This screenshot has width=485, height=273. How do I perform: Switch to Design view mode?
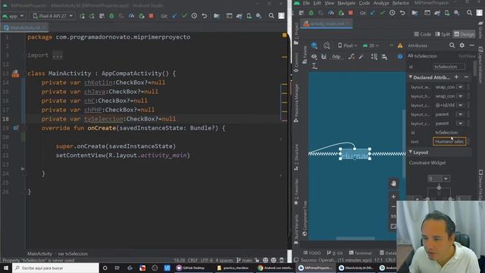coord(464,34)
